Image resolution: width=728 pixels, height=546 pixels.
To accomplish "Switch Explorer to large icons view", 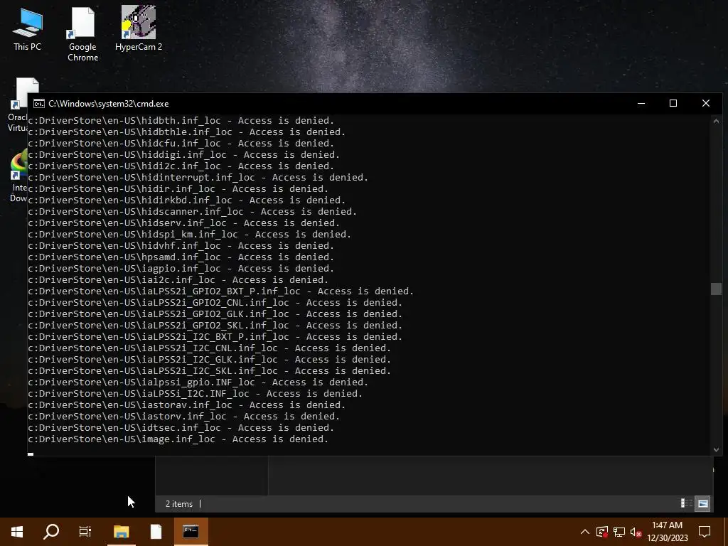I will (703, 503).
